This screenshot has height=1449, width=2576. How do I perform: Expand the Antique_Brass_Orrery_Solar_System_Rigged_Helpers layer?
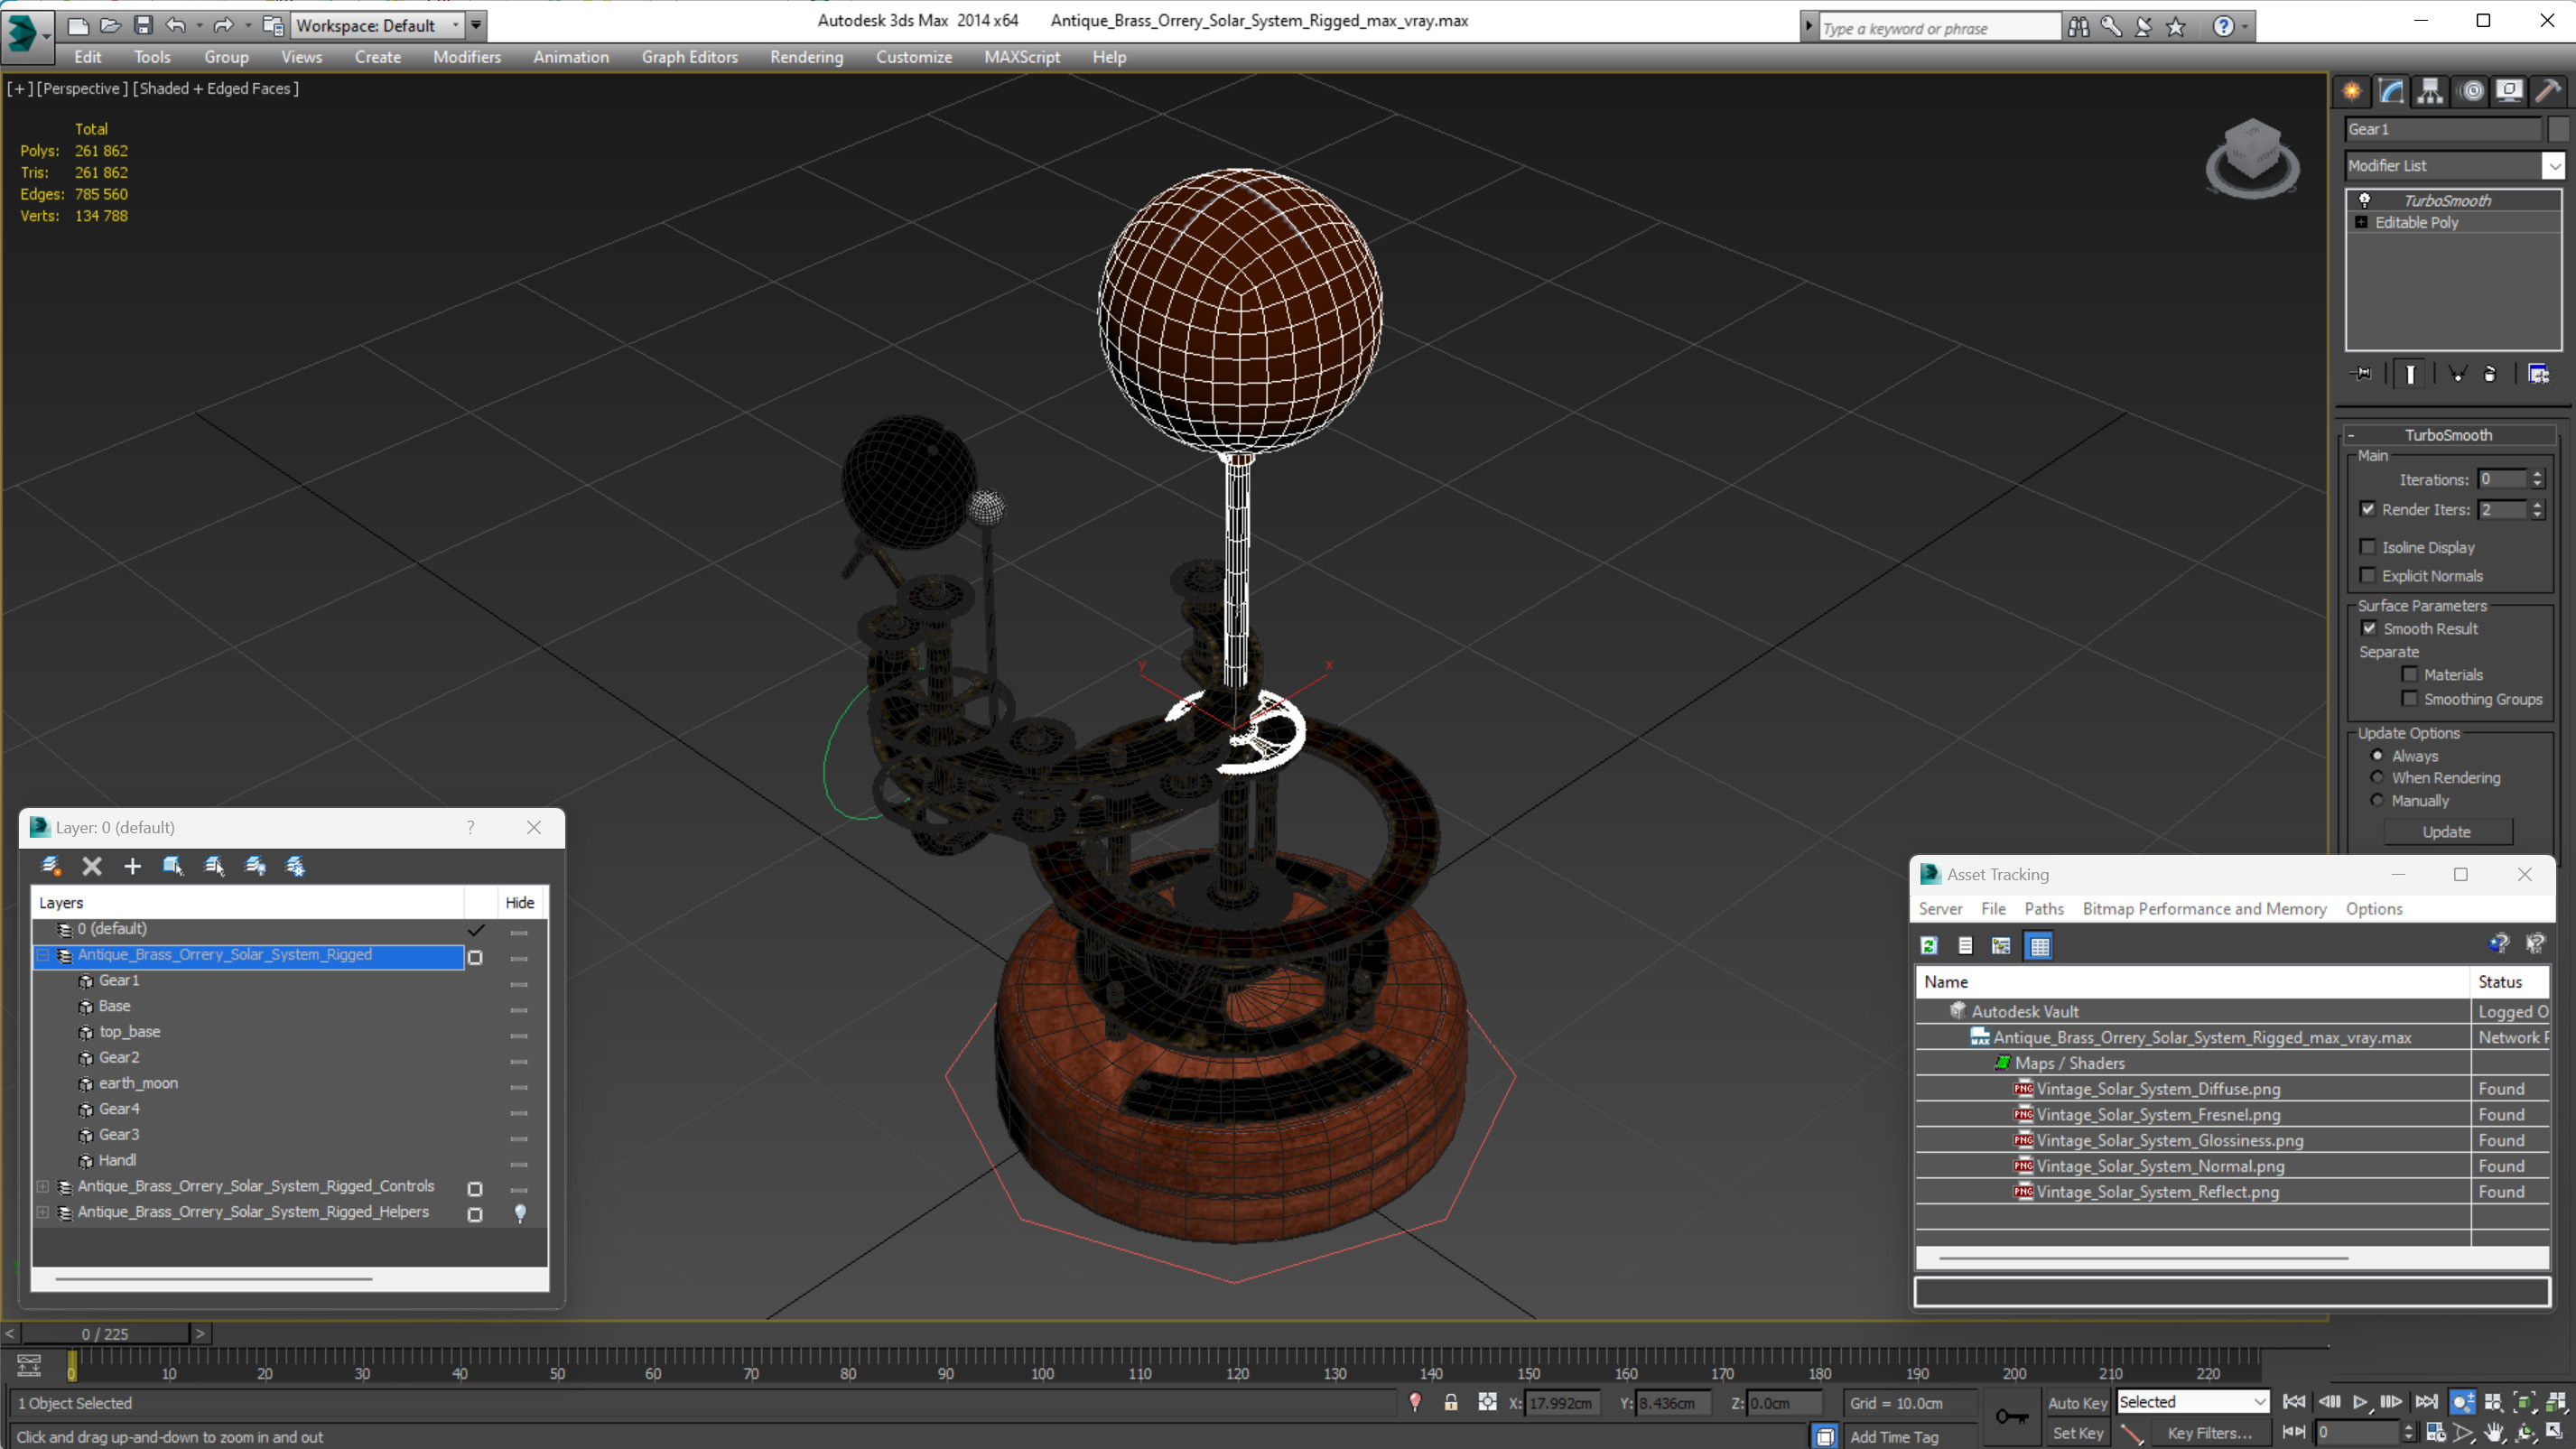coord(43,1212)
